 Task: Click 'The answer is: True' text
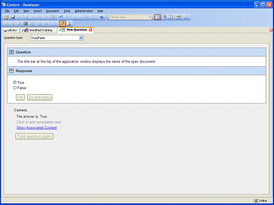(32, 117)
